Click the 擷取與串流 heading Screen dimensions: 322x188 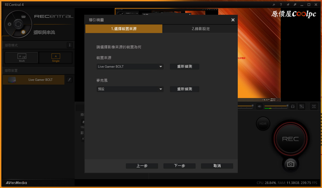point(44,32)
